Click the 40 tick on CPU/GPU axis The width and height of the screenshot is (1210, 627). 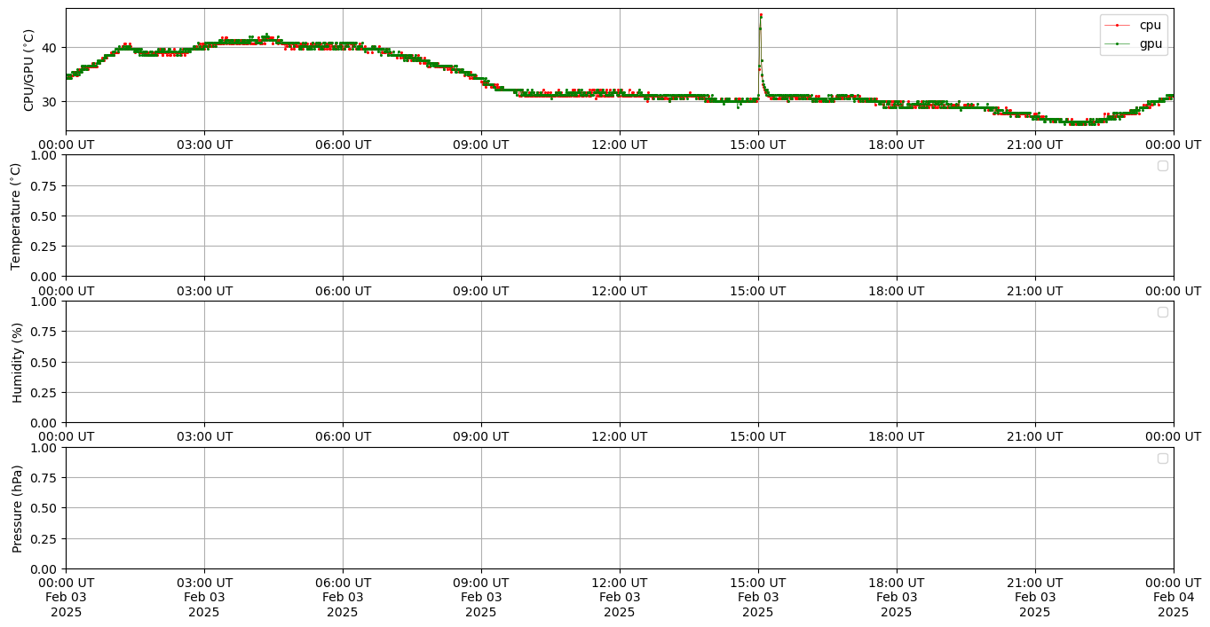(51, 48)
